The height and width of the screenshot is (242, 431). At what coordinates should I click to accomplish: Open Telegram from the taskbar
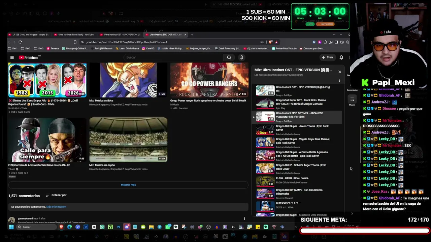pos(159,227)
